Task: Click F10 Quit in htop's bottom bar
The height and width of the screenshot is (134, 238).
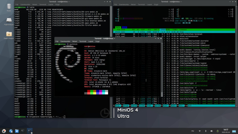Action: pyautogui.click(x=188, y=106)
